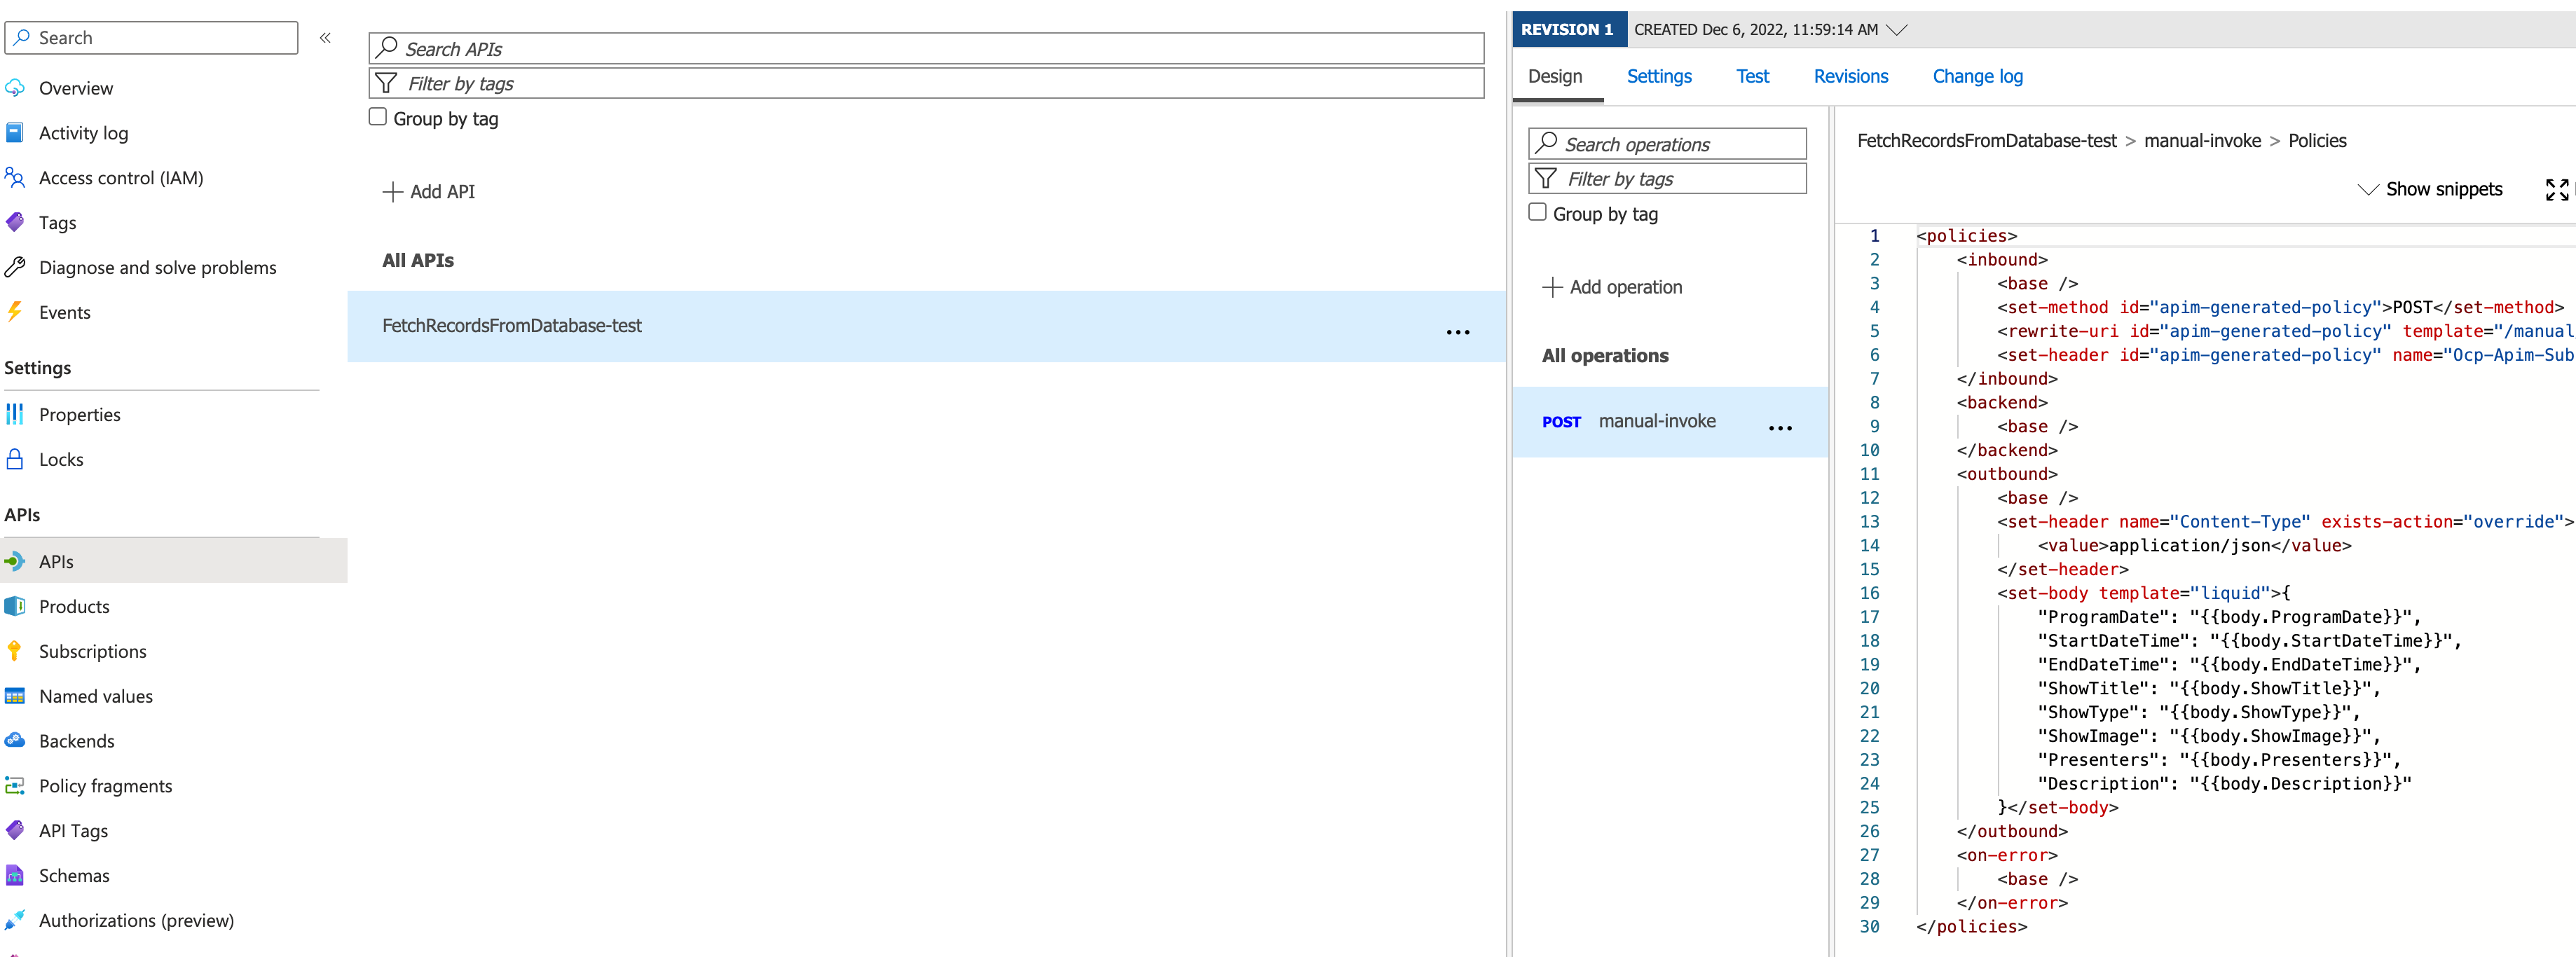
Task: Open the Change log tab
Action: point(1977,76)
